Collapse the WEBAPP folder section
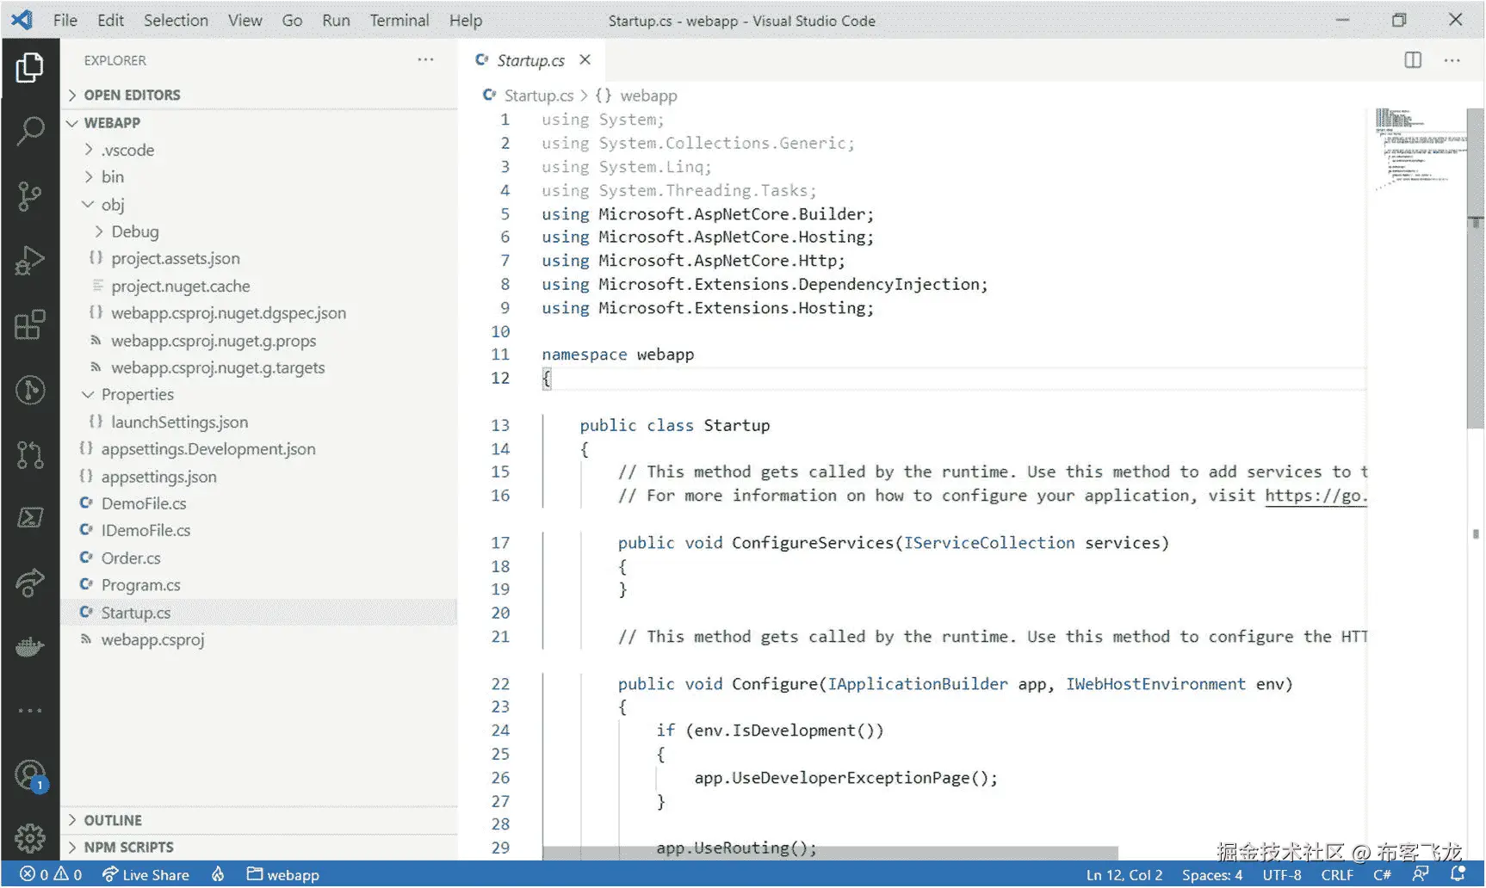The image size is (1486, 888). [x=259, y=122]
